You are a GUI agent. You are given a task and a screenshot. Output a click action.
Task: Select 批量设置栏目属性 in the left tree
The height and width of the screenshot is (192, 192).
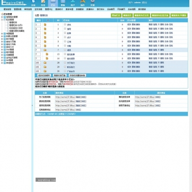(x=16, y=31)
